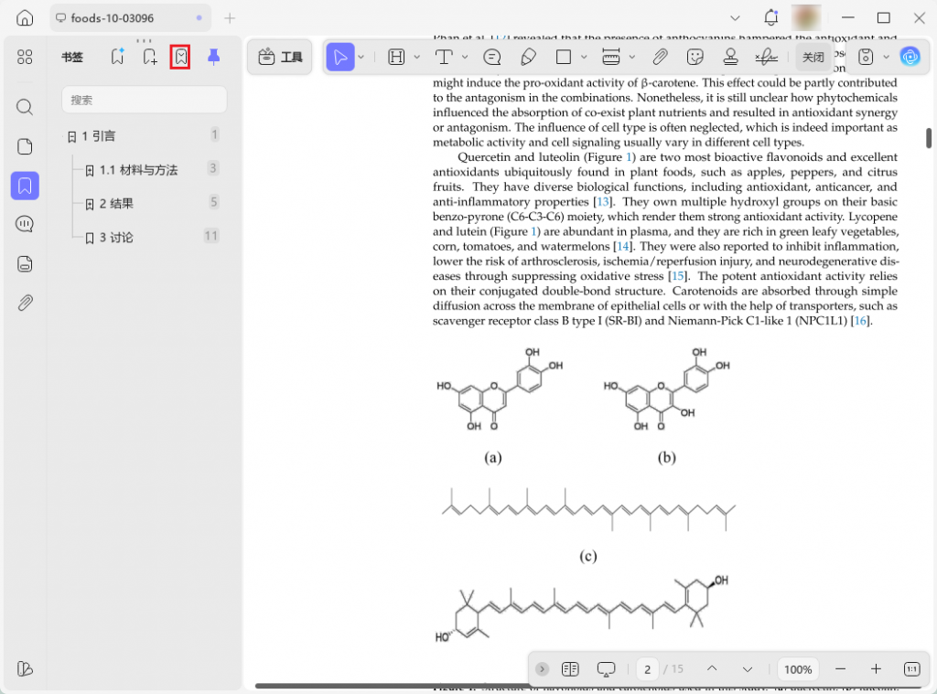Switch to the foods-10-03096 tab

coord(112,18)
